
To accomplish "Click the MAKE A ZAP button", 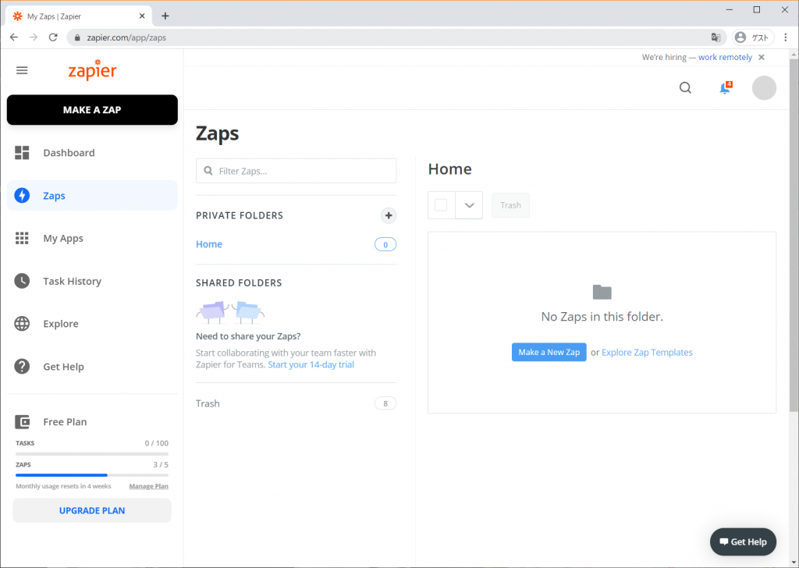I will [x=92, y=109].
